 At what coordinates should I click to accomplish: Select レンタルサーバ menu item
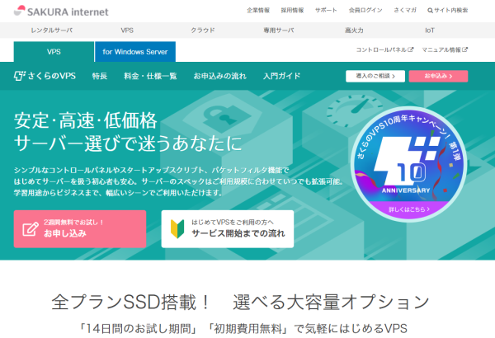51,31
